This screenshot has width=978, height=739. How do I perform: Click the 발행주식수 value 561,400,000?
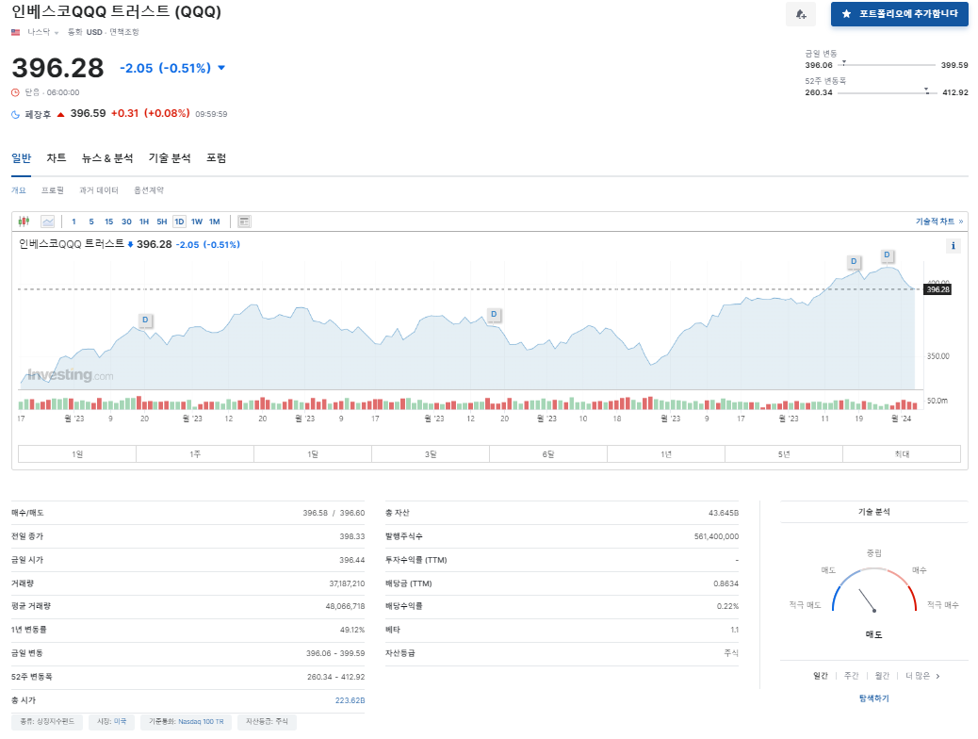pos(716,536)
